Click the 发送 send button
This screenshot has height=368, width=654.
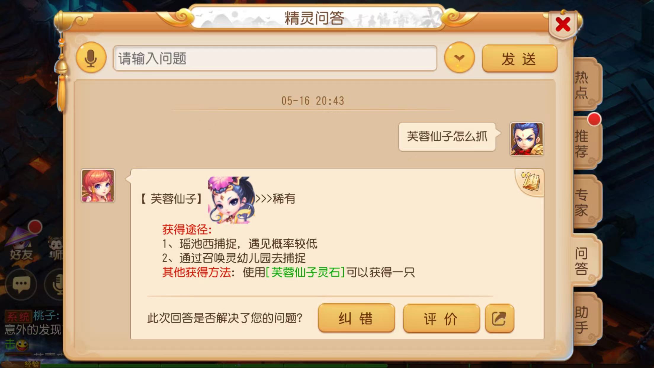[x=520, y=59]
